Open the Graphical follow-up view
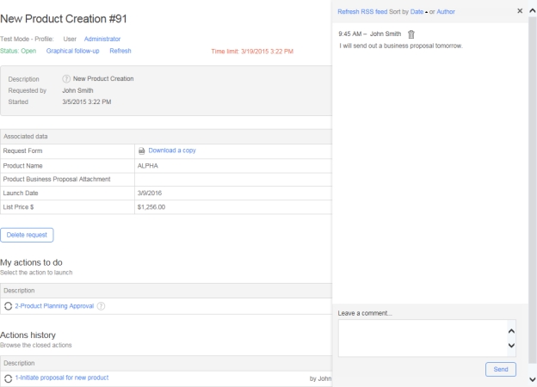This screenshot has width=537, height=387. [73, 51]
